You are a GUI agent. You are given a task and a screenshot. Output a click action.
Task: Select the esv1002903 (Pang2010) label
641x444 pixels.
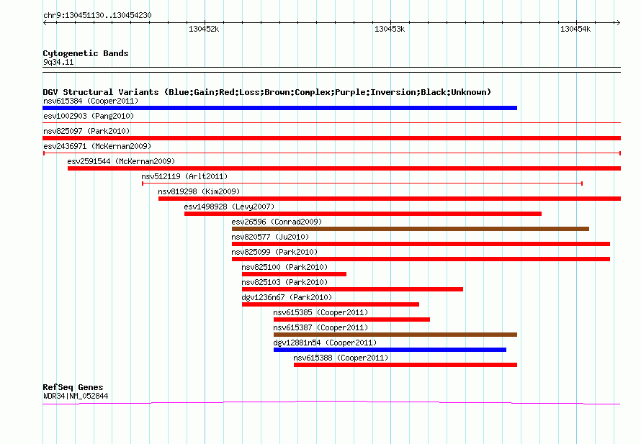tap(89, 116)
